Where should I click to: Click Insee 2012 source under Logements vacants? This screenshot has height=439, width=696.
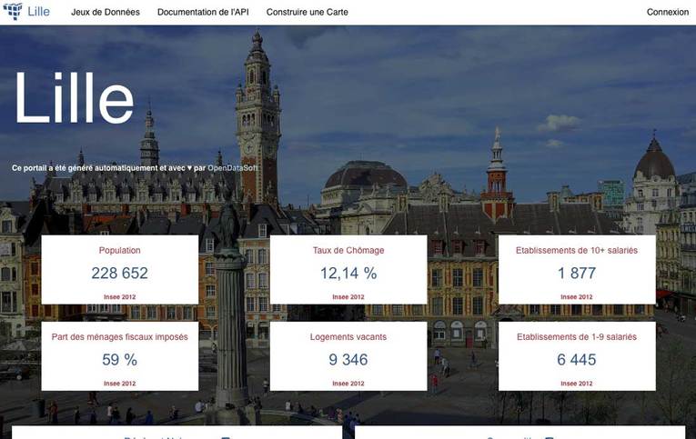tap(348, 384)
